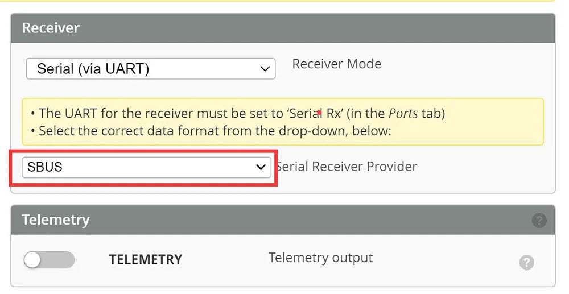
Task: Open the SBUS Serial Receiver Provider dropdown
Action: (x=146, y=167)
